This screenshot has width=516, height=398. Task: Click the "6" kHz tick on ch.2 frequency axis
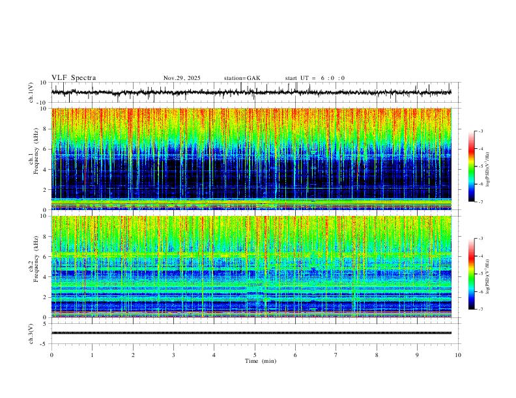click(45, 257)
